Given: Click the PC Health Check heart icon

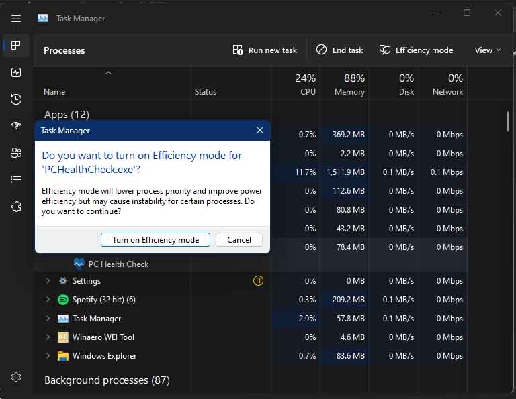Looking at the screenshot, I should pos(79,264).
